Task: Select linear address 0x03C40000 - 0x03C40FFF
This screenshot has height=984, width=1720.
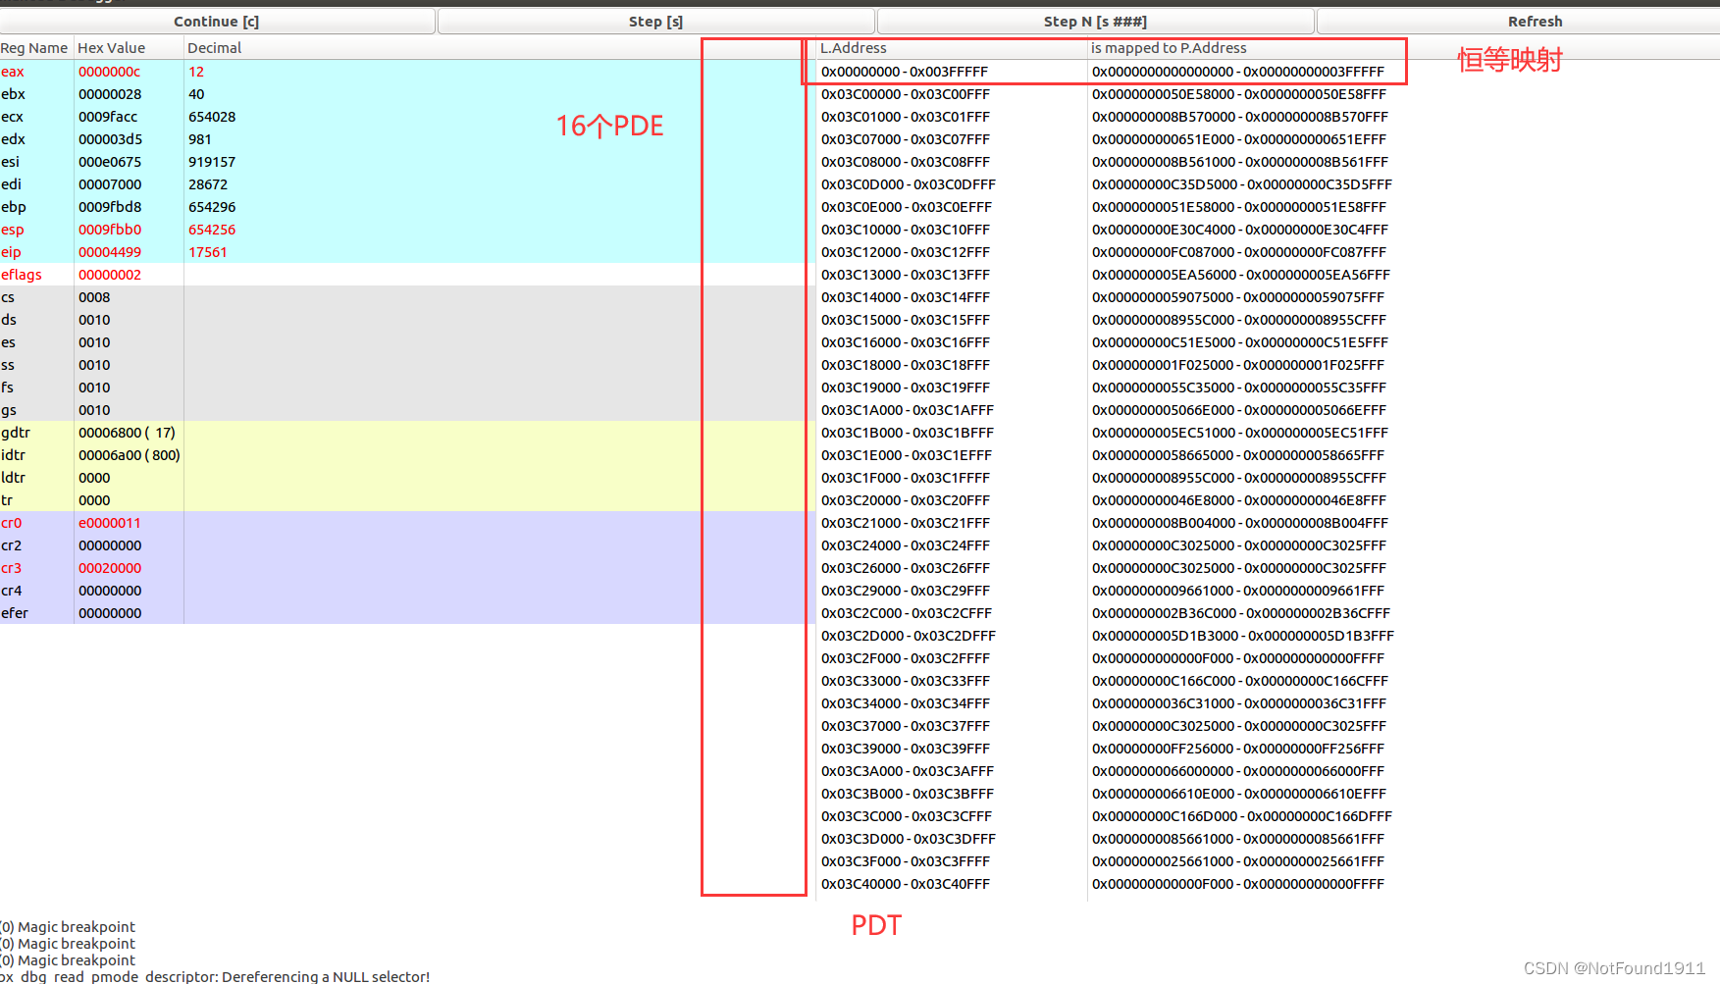Action: click(906, 884)
